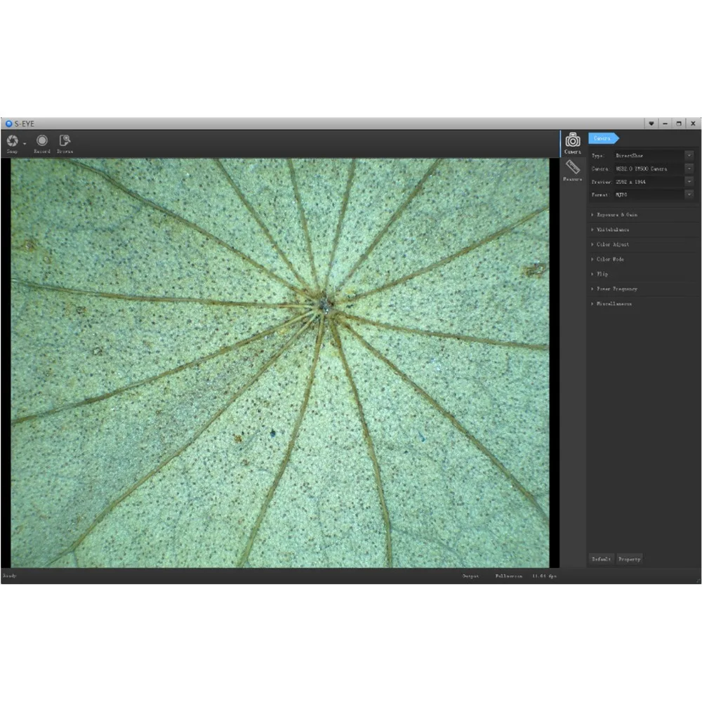The width and height of the screenshot is (702, 702).
Task: Click the frame rate fps readout
Action: 545,576
